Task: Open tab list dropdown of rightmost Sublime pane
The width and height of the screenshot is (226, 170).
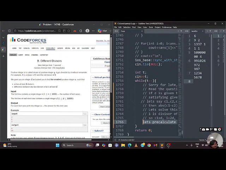Action: pyautogui.click(x=224, y=31)
